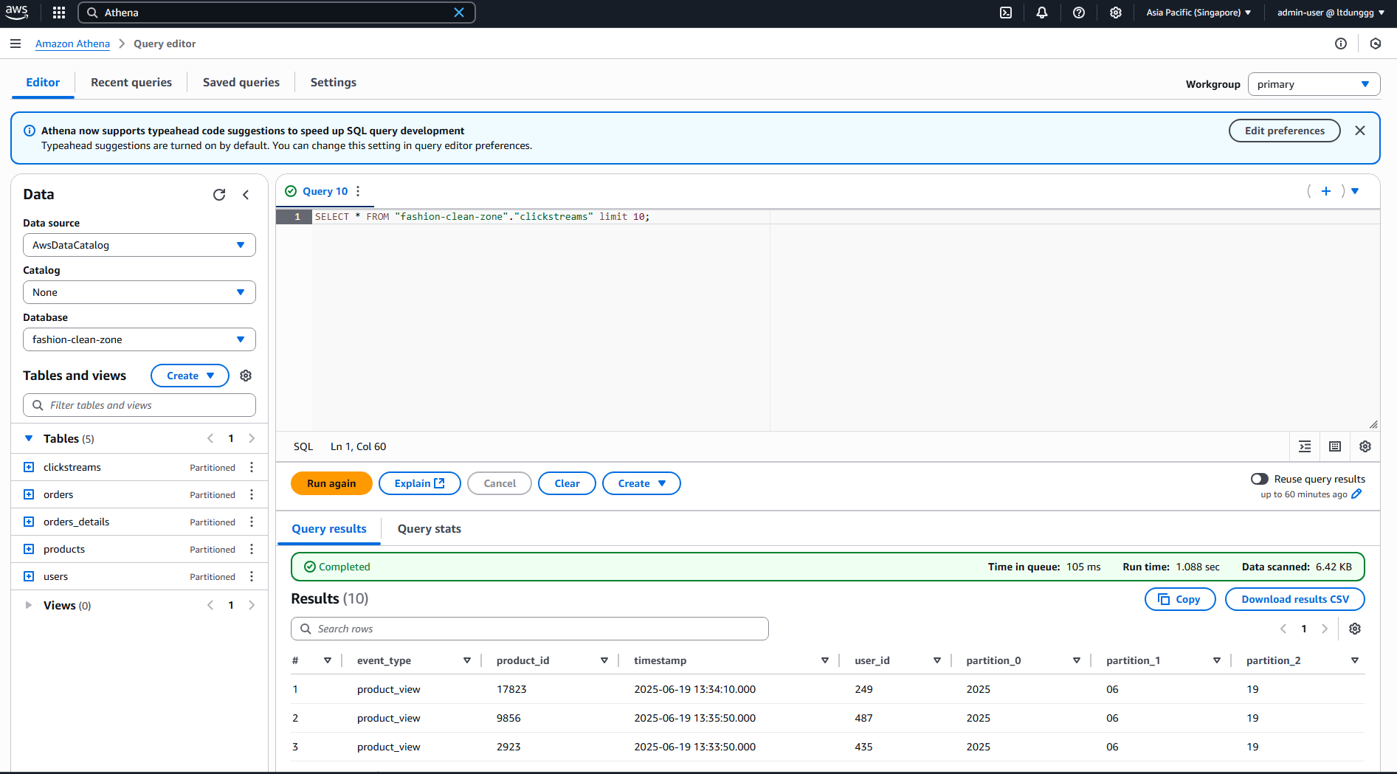Collapse the Tables section

coord(29,438)
